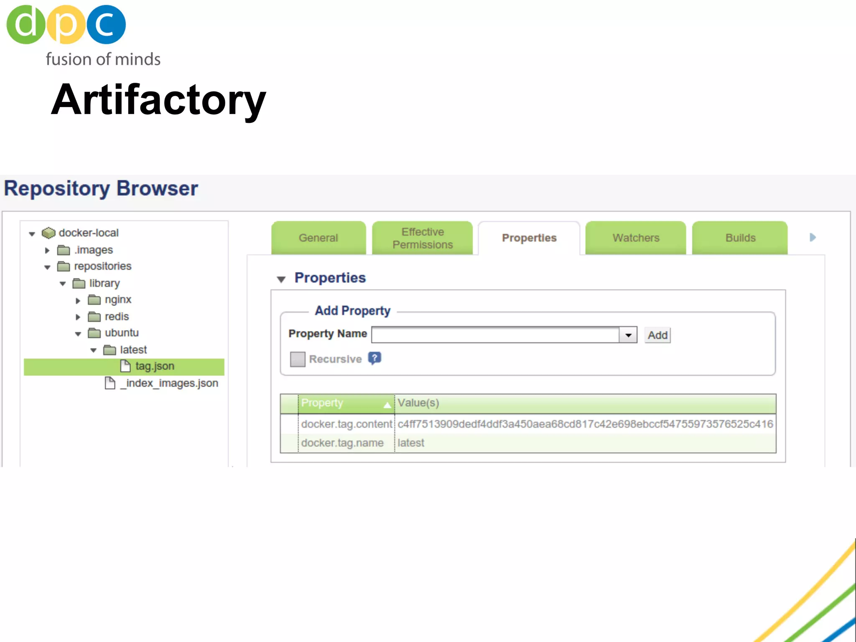
Task: Click the docker.tag.name property cell
Action: [346, 443]
